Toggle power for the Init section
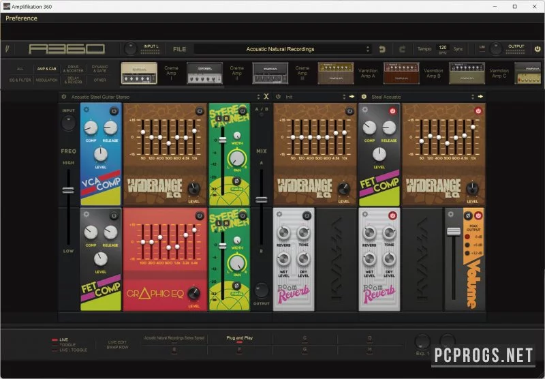Viewport: 545px width, 379px height. (x=278, y=97)
